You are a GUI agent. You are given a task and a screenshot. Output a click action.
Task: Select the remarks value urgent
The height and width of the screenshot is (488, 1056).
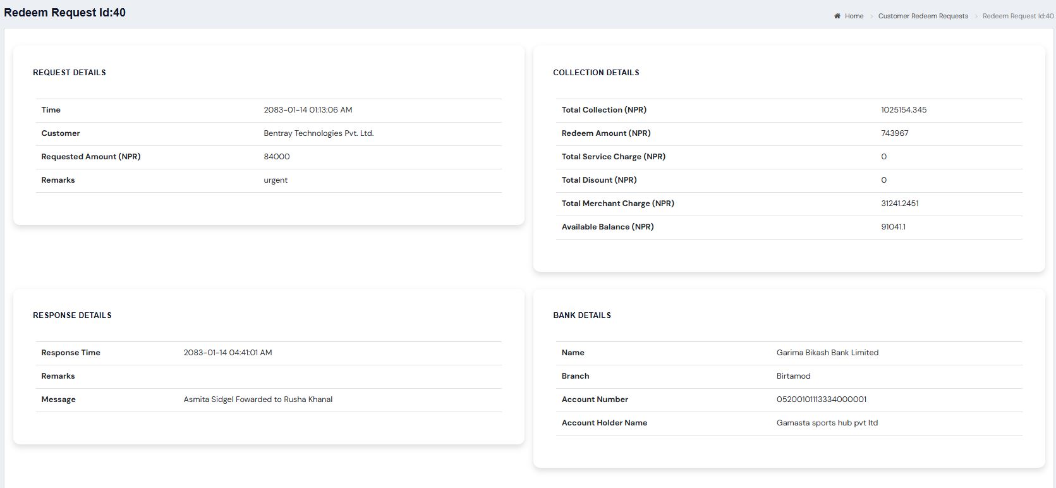(276, 180)
